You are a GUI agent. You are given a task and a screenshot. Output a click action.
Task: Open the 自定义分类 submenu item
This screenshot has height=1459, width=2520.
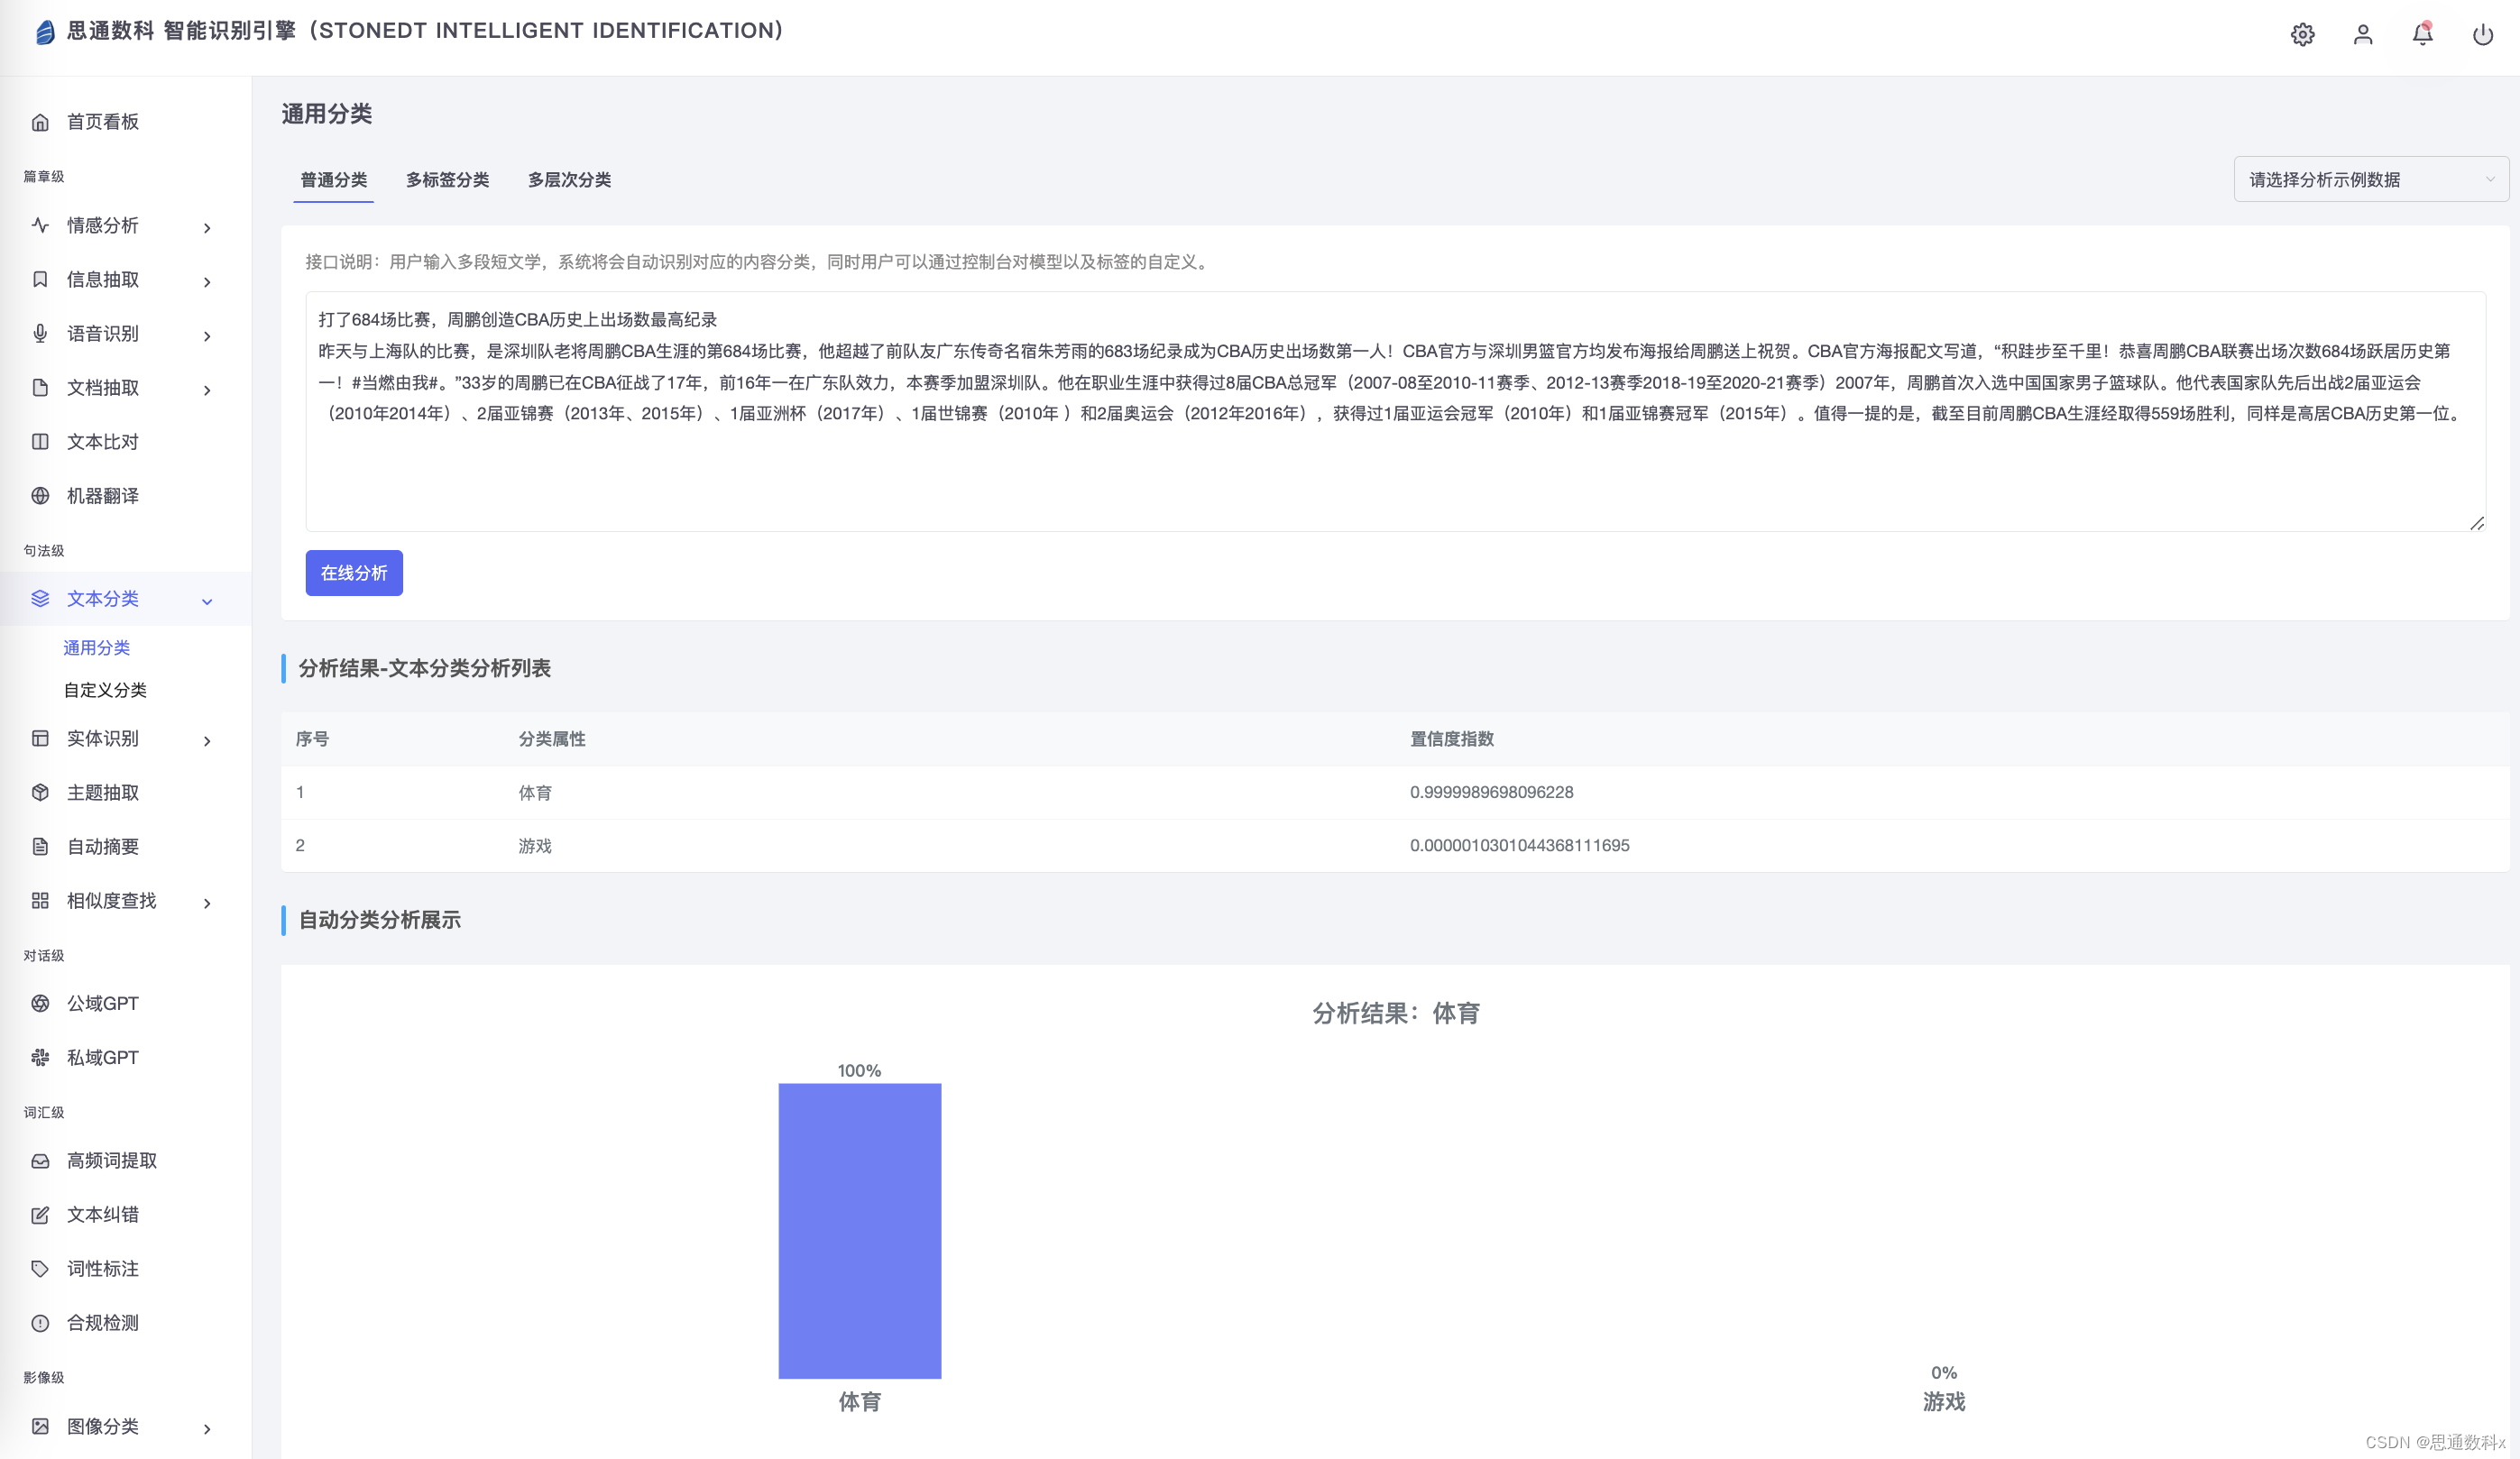pyautogui.click(x=105, y=690)
